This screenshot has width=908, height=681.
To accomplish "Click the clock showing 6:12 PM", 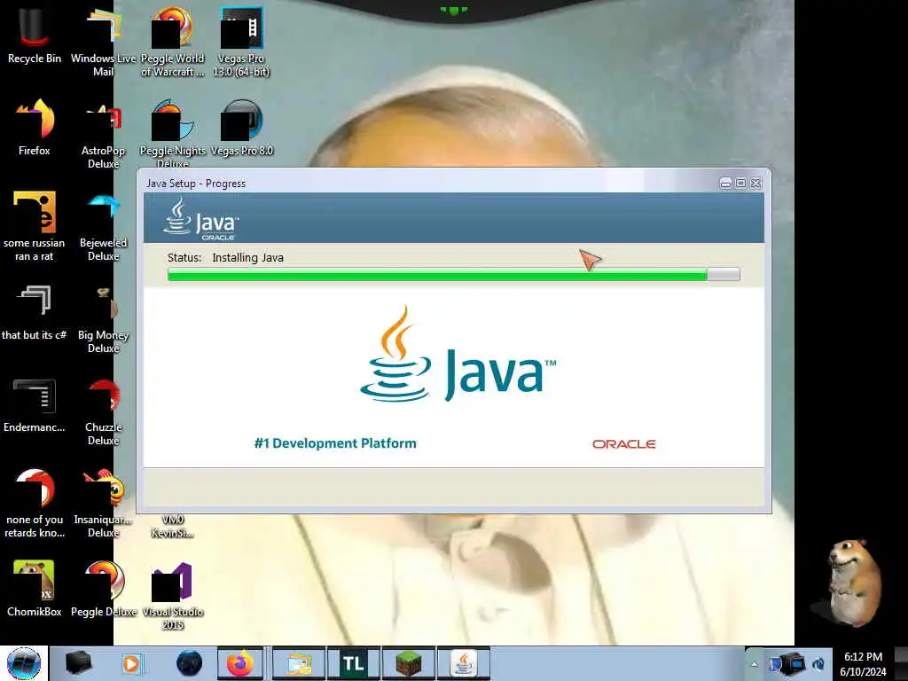I will 863,663.
